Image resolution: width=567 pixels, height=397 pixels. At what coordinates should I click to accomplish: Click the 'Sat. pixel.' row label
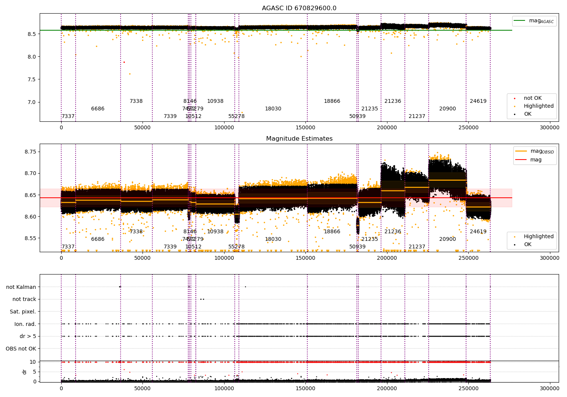pos(23,312)
